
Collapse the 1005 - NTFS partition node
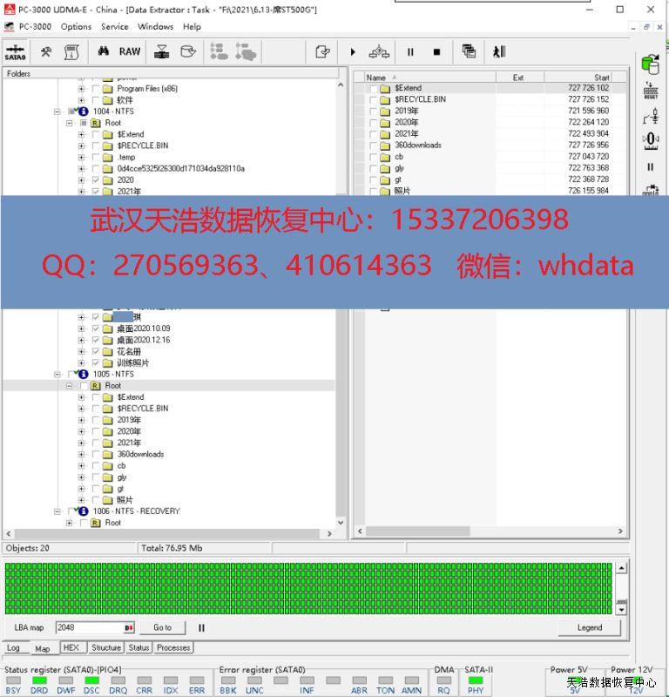[58, 375]
